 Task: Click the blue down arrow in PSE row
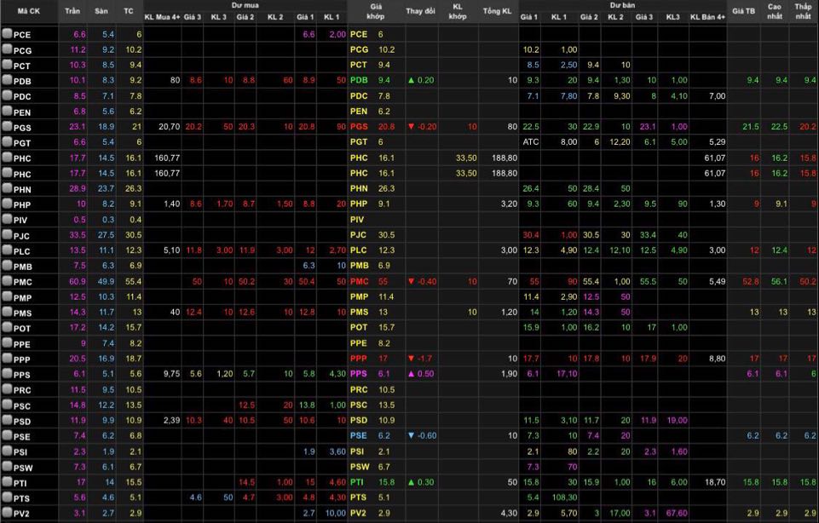[x=410, y=435]
